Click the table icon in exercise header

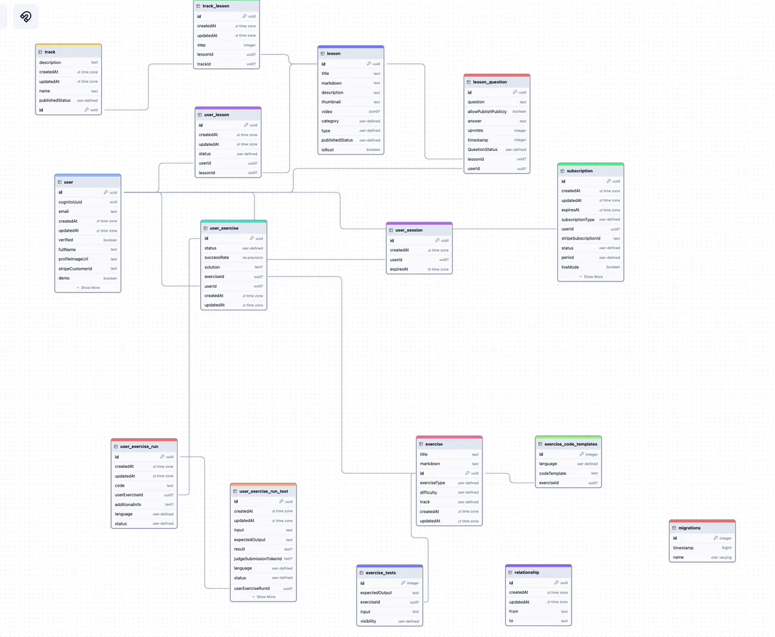tap(421, 444)
